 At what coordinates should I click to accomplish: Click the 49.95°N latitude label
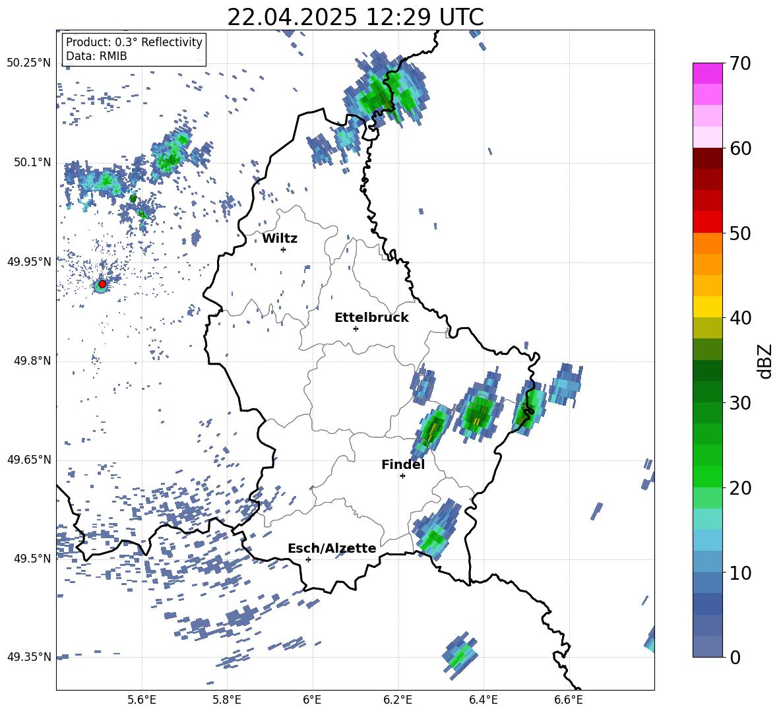click(x=29, y=262)
